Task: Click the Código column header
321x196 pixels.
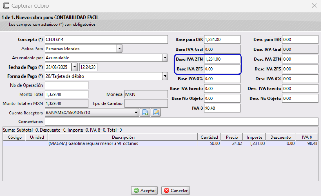Action: [x=15, y=137]
